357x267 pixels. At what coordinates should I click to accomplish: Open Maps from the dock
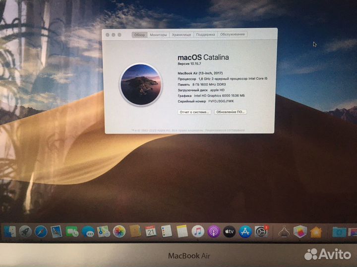point(103,231)
